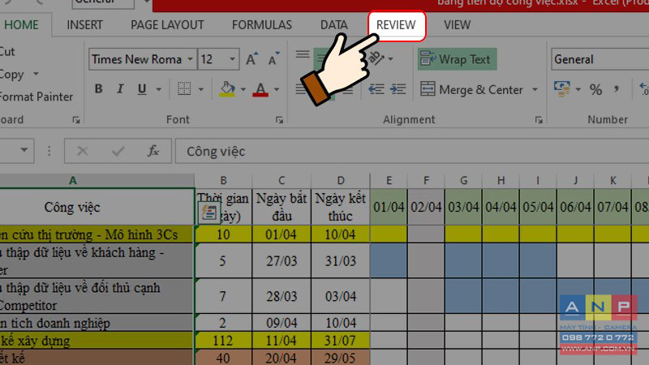Screen dimensions: 649x365
Task: Open the Copy dropdown arrow
Action: [36, 74]
